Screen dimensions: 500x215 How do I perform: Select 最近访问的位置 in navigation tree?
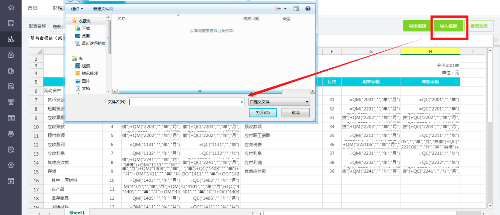(x=90, y=43)
